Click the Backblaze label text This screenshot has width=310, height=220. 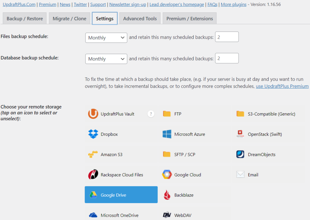(184, 195)
